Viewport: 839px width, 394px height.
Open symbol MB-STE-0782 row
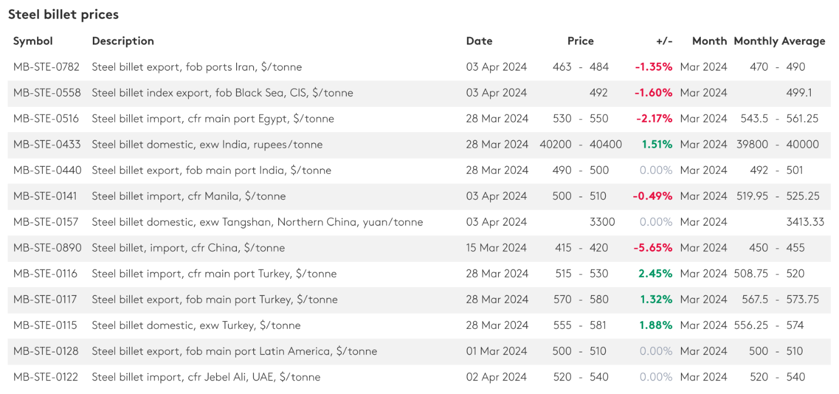[46, 67]
